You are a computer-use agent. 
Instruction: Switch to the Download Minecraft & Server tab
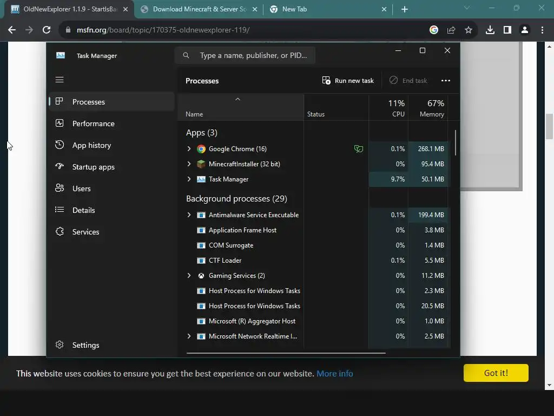point(199,9)
